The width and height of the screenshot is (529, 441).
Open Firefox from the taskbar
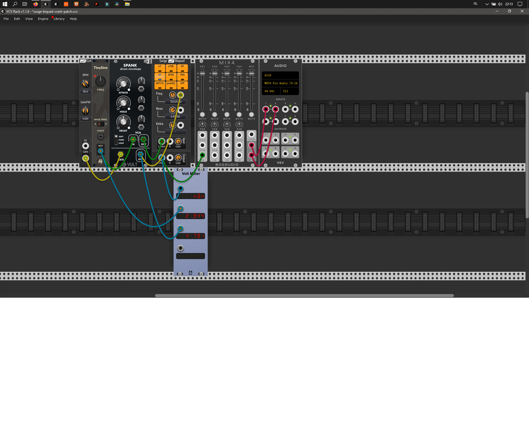coord(35,4)
